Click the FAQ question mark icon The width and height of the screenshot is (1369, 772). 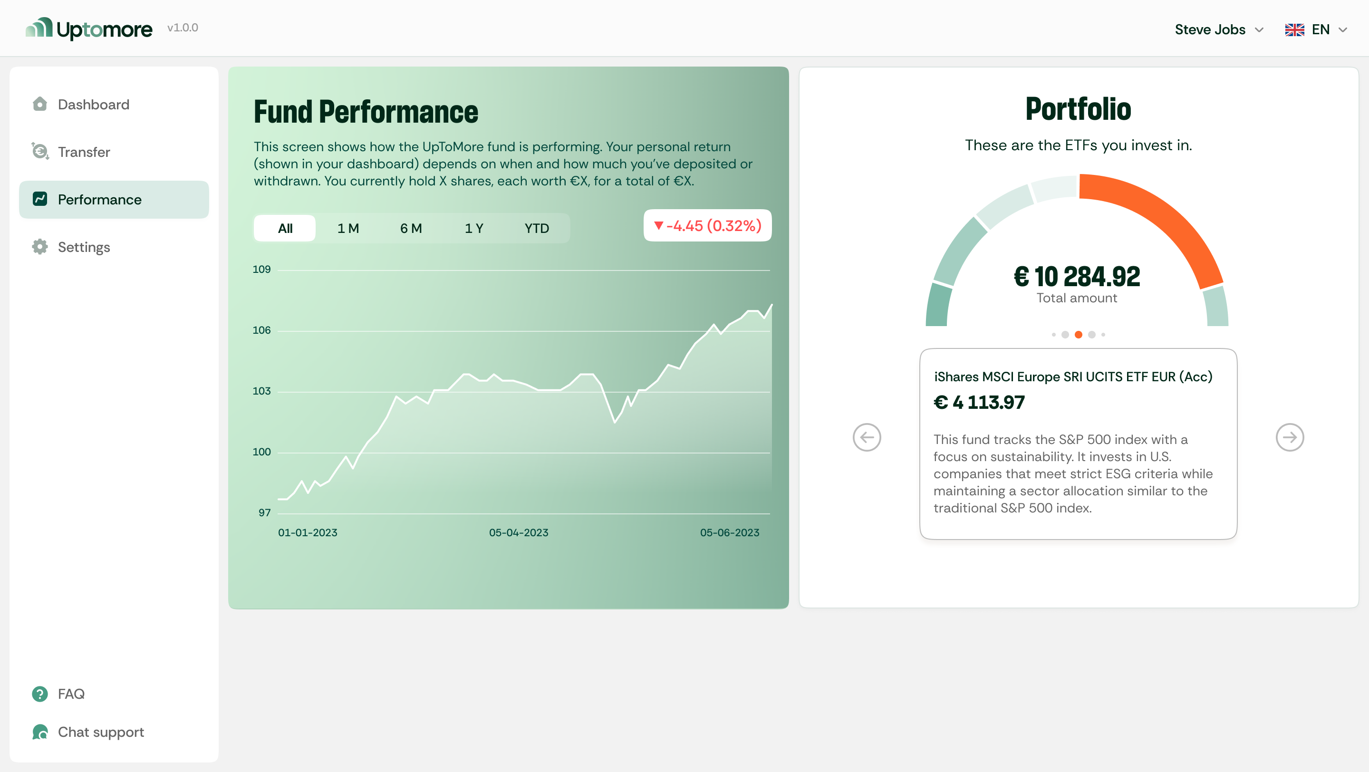pyautogui.click(x=39, y=694)
